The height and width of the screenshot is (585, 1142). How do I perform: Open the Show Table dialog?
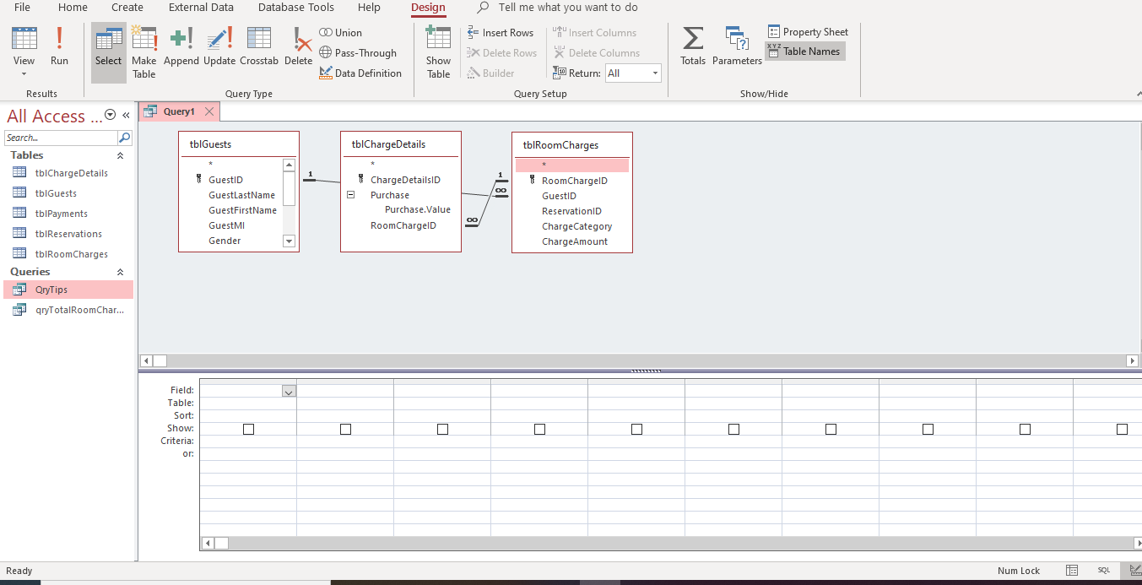(x=438, y=52)
